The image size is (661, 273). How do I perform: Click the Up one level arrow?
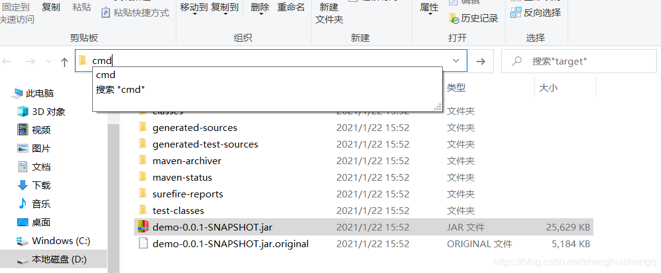point(65,62)
